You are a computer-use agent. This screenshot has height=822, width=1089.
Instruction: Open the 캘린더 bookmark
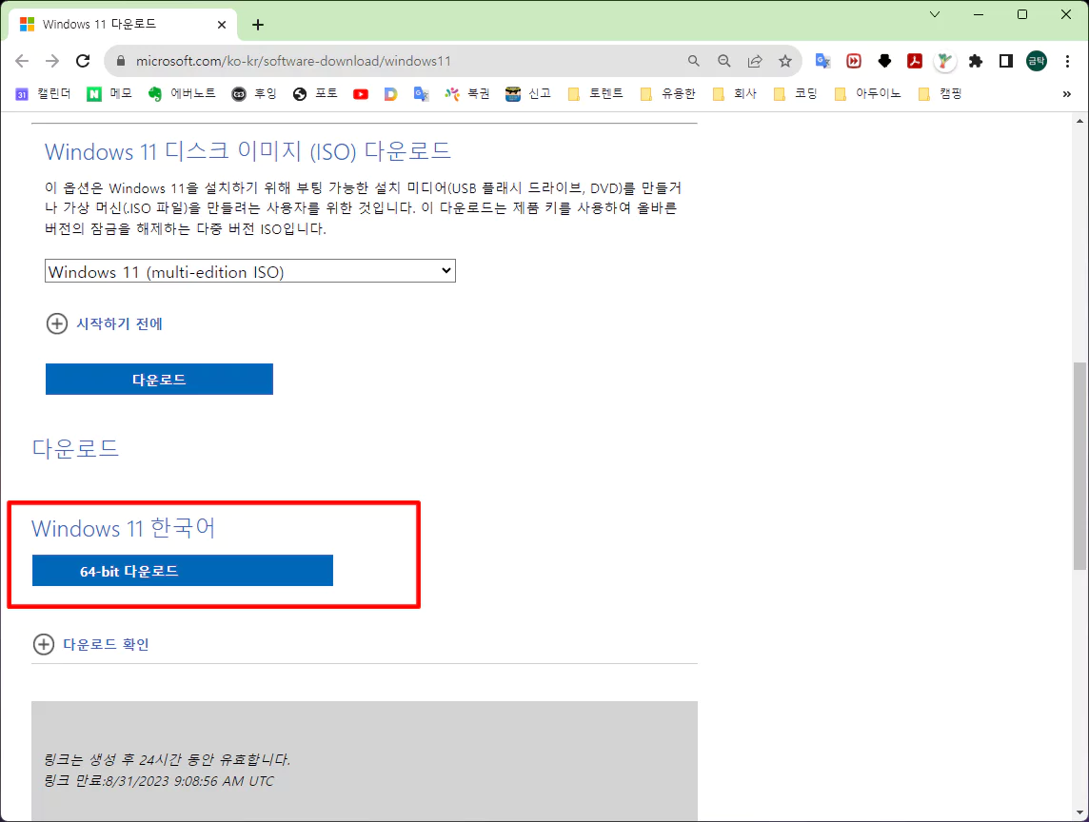pyautogui.click(x=43, y=94)
